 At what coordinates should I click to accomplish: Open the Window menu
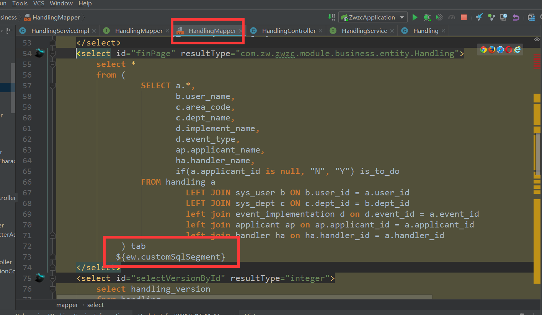coord(61,3)
